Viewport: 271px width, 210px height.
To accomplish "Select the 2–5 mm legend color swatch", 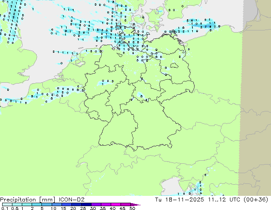I will [37, 204].
